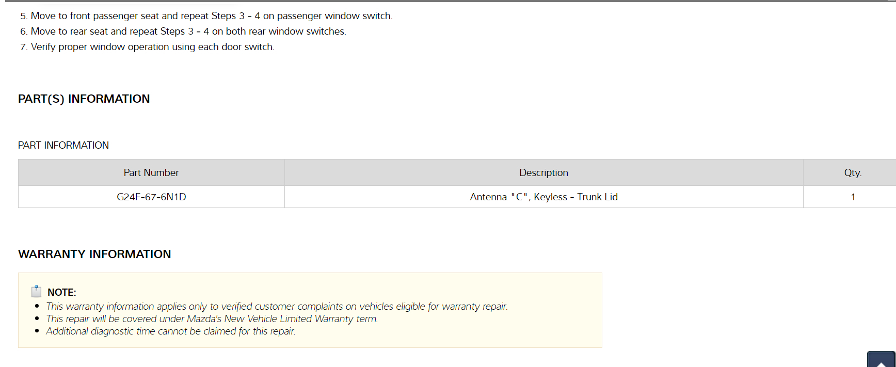Screen dimensions: 896x367
Task: Click the Description column header
Action: pos(543,172)
